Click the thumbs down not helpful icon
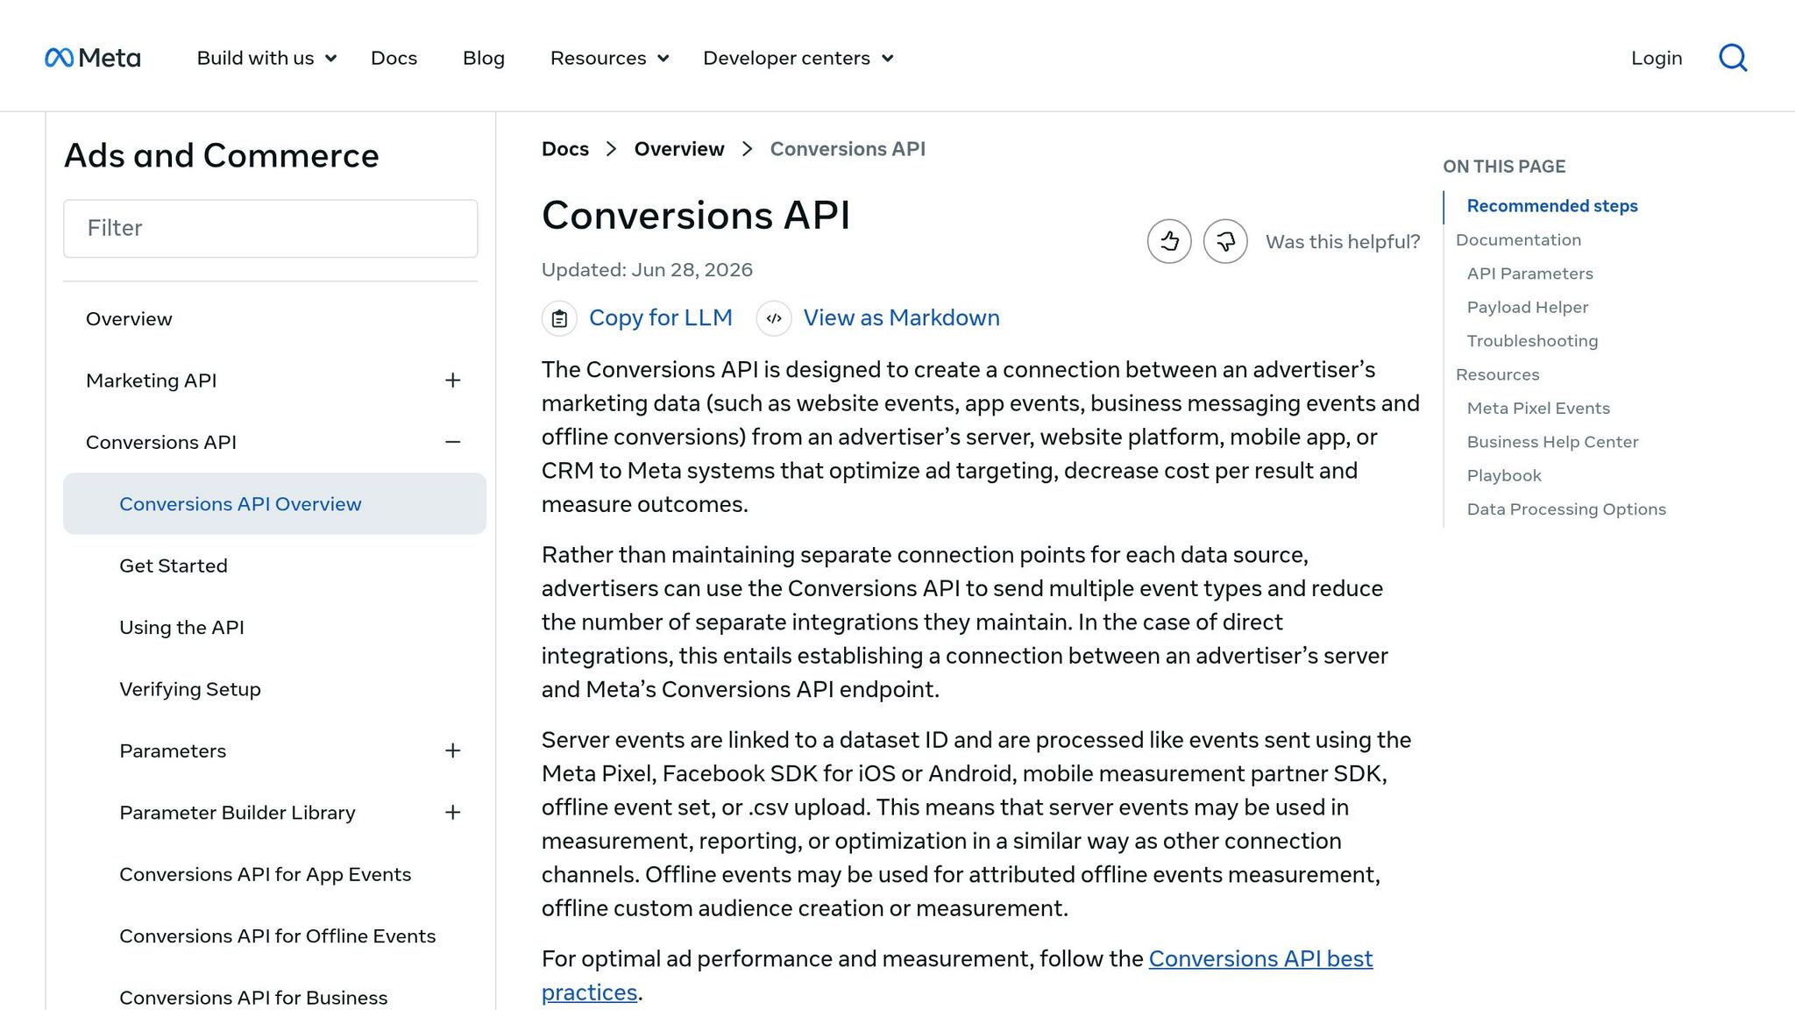The image size is (1795, 1010). pos(1225,241)
